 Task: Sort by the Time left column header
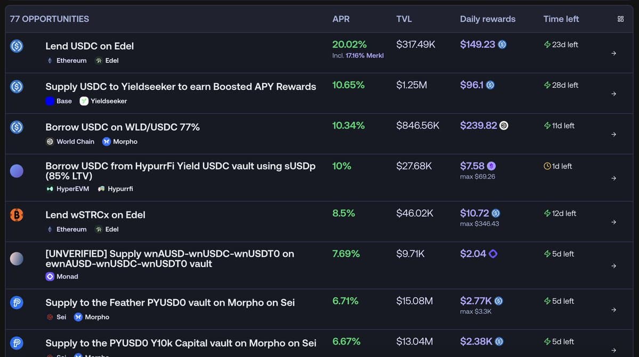[561, 19]
